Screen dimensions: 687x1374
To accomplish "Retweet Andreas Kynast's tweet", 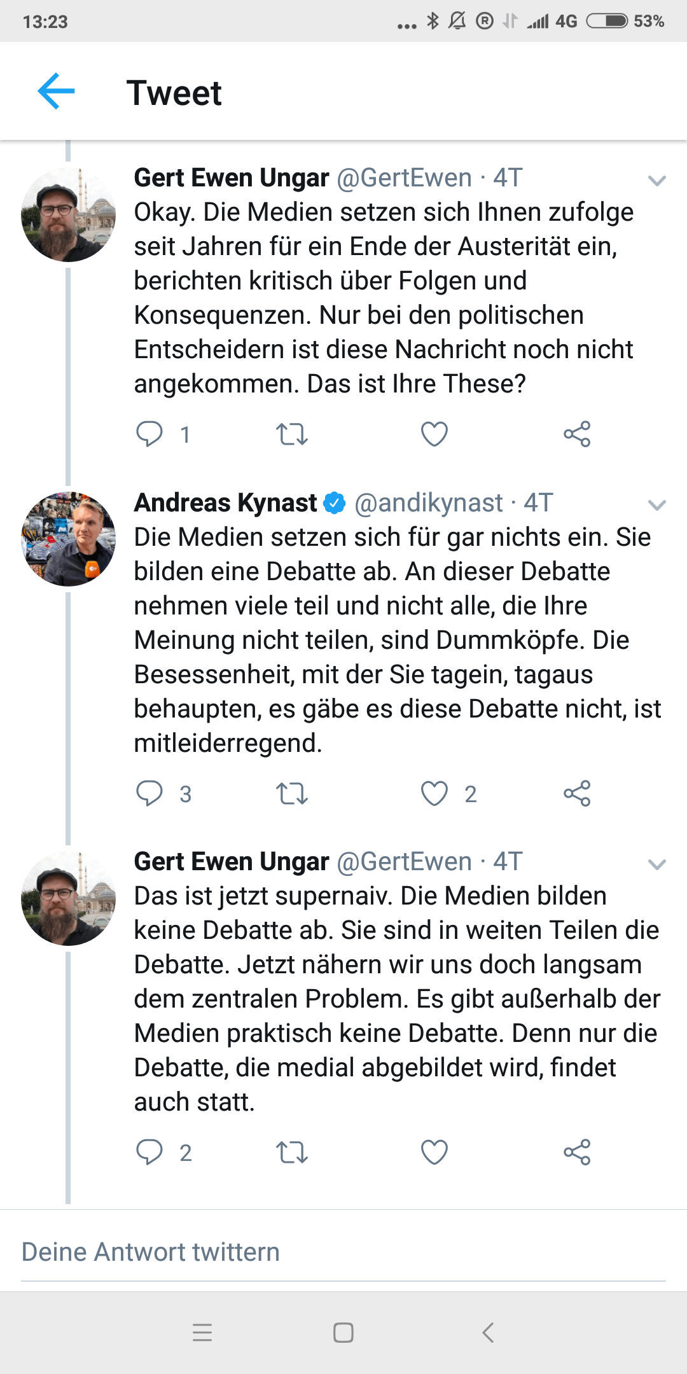I will (292, 793).
